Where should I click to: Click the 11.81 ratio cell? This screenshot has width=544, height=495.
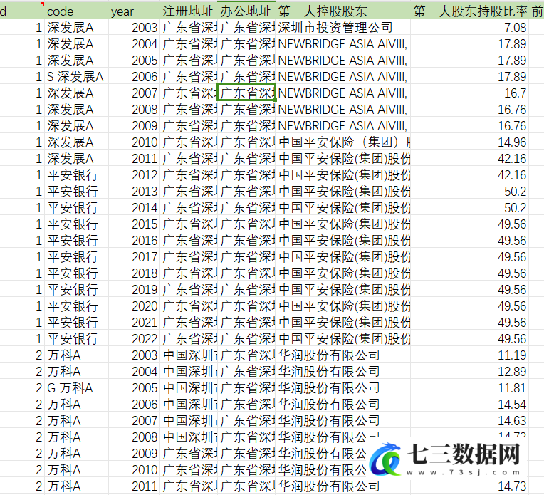tap(469, 387)
